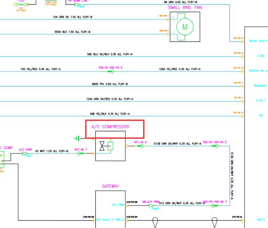Click the A/C COMP page reference arrow
Screen dimensions: 268x228
pos(25,153)
